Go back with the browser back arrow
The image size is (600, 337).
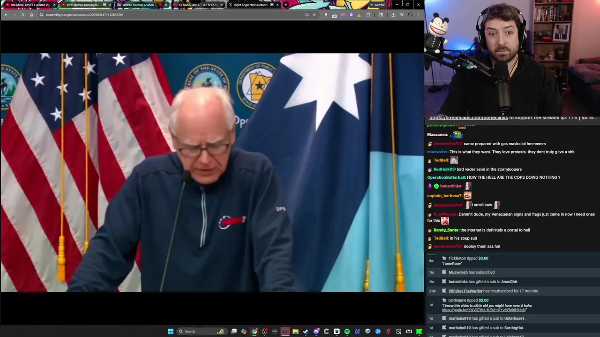pyautogui.click(x=6, y=15)
